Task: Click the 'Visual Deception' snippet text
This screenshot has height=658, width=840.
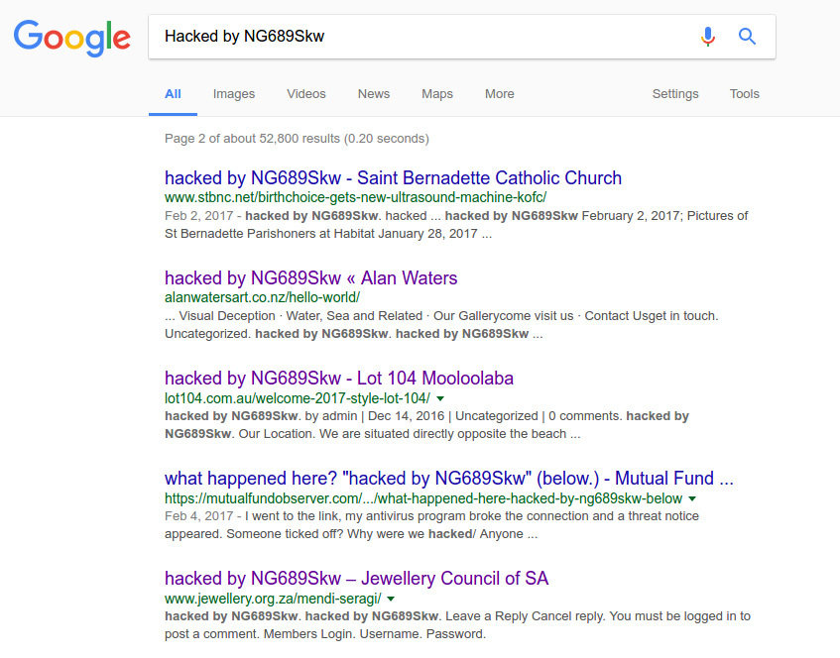Action: tap(226, 316)
